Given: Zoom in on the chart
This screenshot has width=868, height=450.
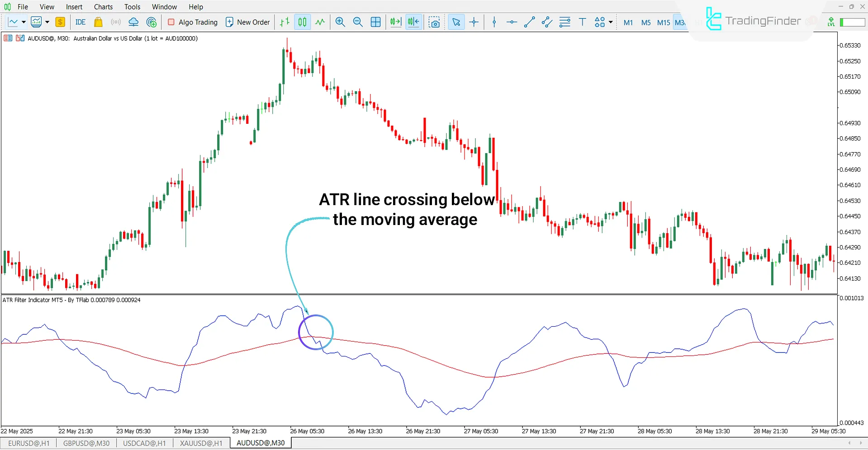Looking at the screenshot, I should [340, 22].
